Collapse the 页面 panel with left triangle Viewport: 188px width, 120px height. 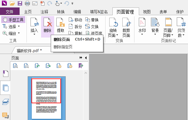pyautogui.click(x=86, y=58)
